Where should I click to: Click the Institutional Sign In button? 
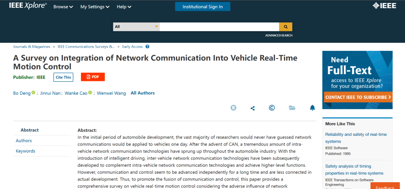coord(202,6)
